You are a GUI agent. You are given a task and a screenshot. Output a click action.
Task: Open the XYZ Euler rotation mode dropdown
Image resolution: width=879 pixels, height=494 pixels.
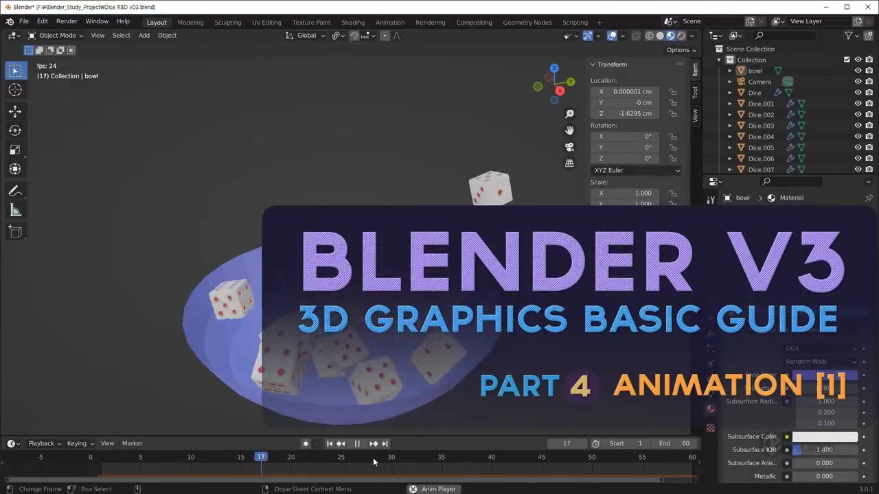[x=635, y=170]
